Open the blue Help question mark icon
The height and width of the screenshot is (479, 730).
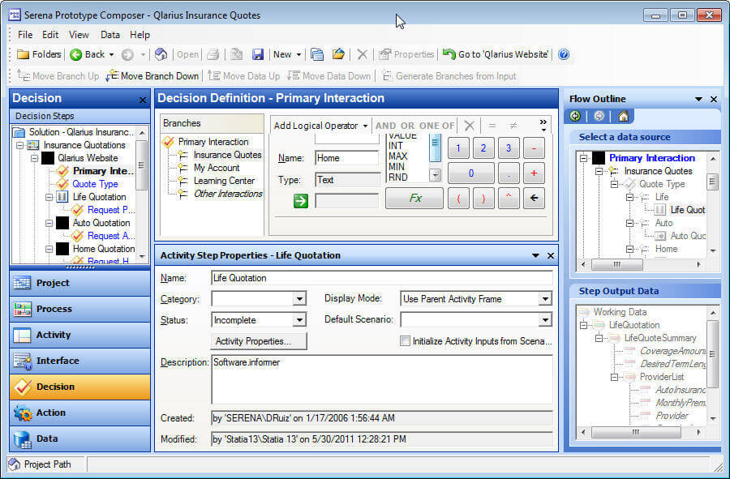[564, 54]
